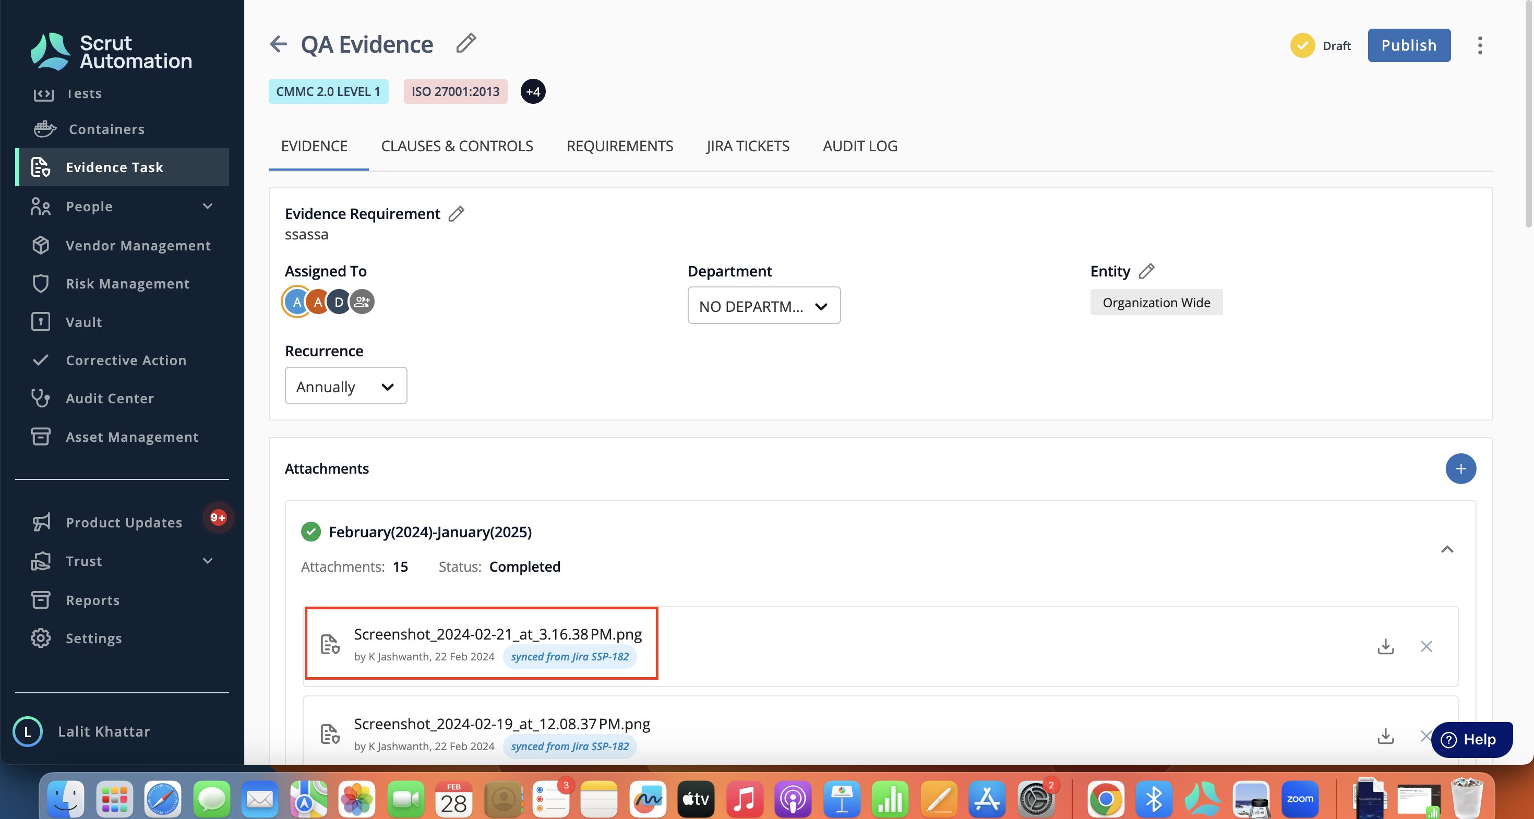Click the orange A assignee avatar

click(x=318, y=302)
